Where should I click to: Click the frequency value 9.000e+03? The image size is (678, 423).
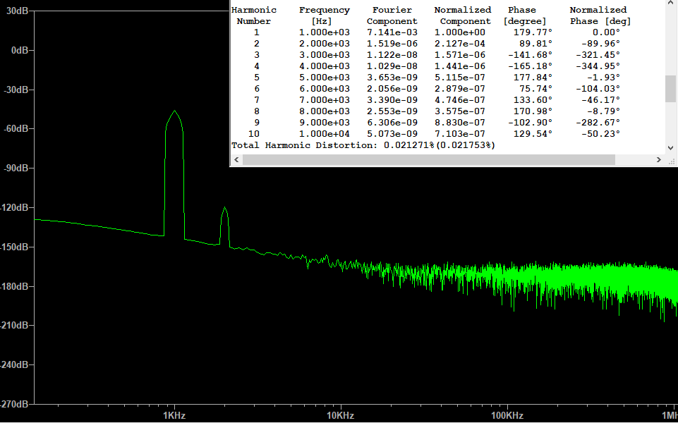pos(325,122)
